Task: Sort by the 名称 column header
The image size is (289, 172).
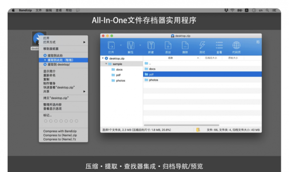Action: 170,58
